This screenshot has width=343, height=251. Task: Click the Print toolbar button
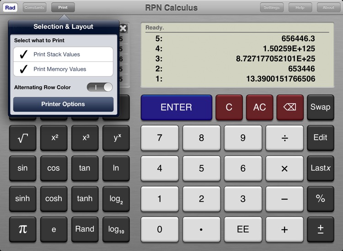(63, 7)
